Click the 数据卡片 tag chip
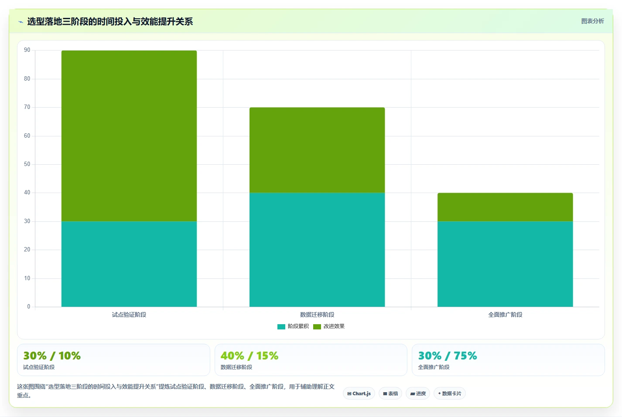Screen dimensions: 622x417 [450, 393]
